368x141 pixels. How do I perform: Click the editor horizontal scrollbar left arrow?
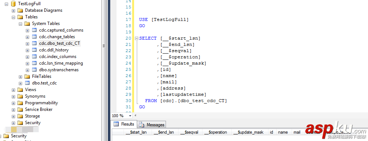[135, 116]
